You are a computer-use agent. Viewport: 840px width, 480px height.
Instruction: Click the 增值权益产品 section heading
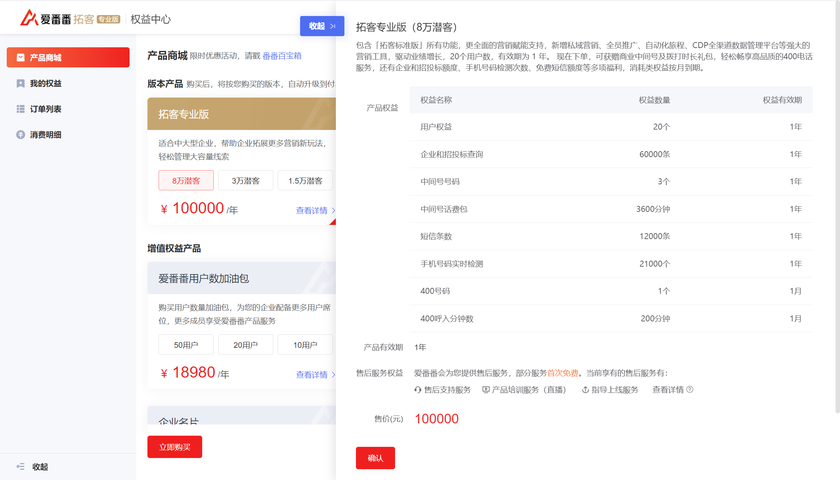(x=174, y=248)
